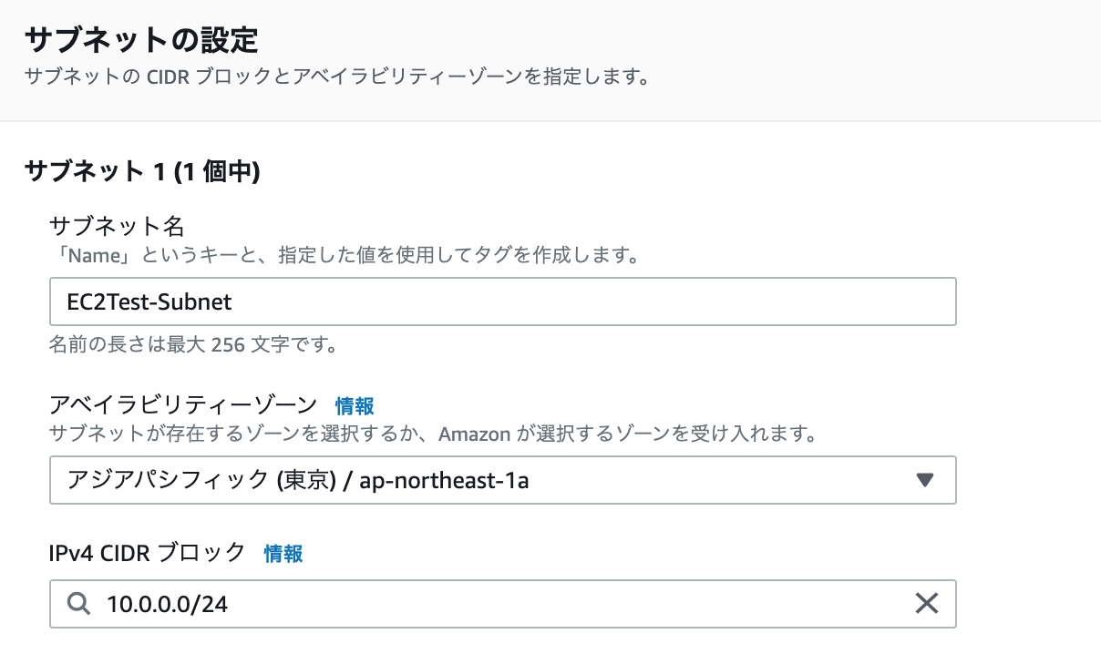
Task: Focus the EC2Test-Subnet name field
Action: click(503, 301)
